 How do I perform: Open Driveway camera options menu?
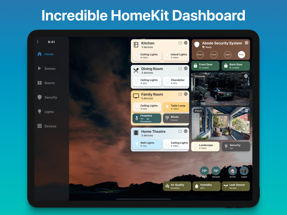click(x=246, y=76)
